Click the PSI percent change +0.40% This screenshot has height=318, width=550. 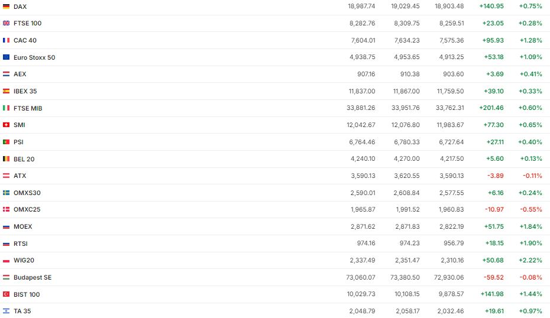coord(530,142)
